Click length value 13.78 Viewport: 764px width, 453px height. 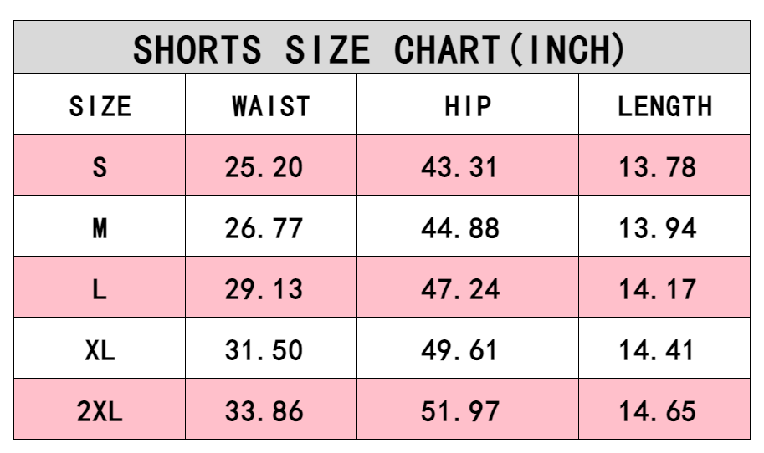coord(657,167)
